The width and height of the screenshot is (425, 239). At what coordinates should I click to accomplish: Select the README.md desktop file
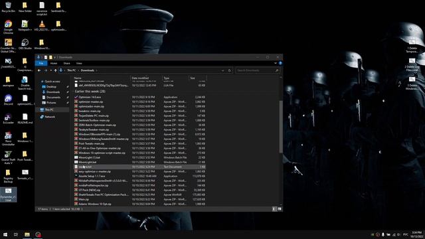coord(25,118)
